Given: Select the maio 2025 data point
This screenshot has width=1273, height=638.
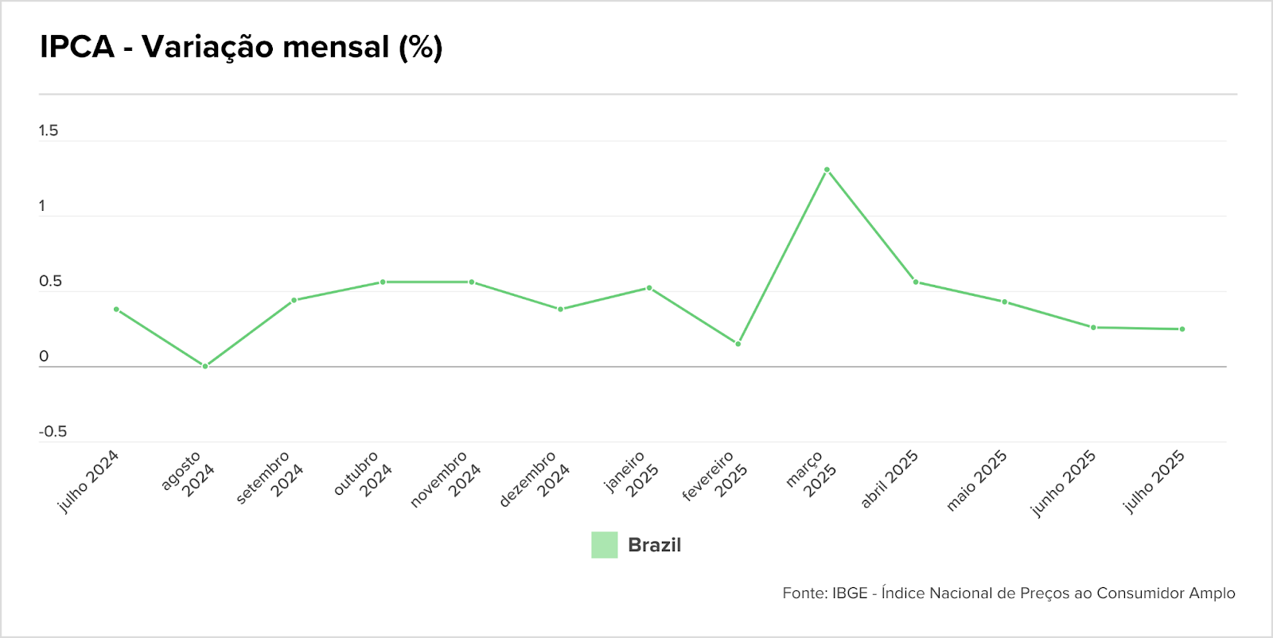Looking at the screenshot, I should click(1005, 301).
